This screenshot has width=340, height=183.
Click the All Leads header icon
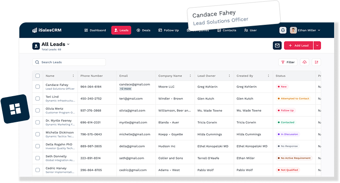(36, 46)
